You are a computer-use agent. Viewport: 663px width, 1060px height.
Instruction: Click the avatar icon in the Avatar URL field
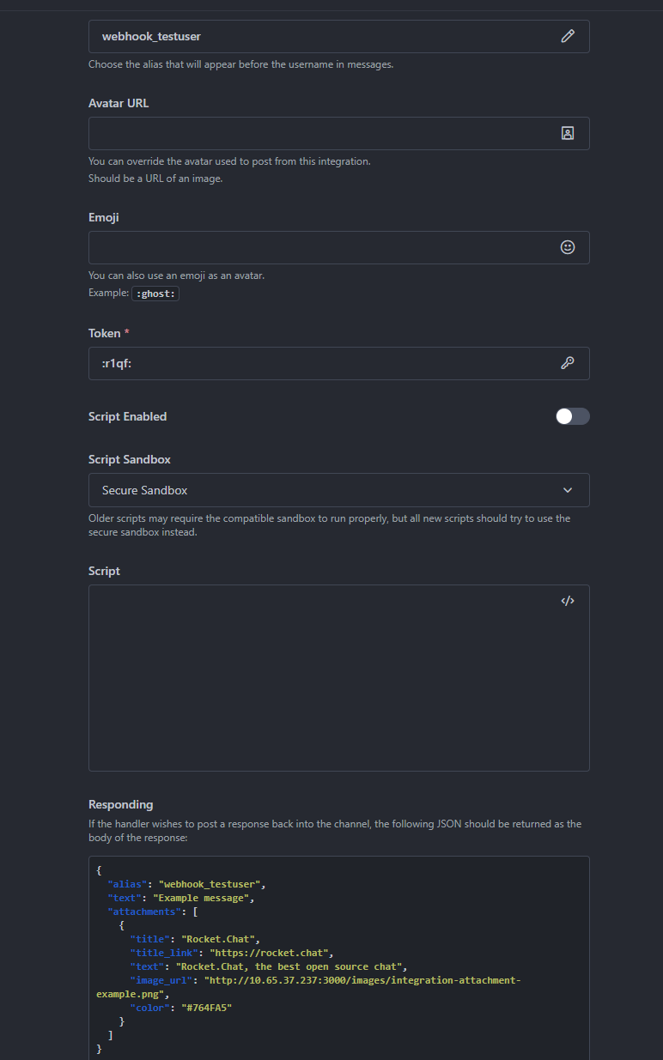tap(567, 134)
